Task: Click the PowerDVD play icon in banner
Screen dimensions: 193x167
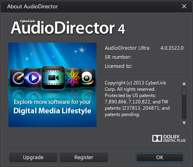Action: pos(33,78)
